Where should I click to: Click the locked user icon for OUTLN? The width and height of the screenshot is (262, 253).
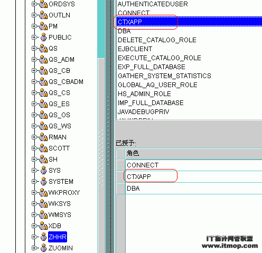(43, 15)
